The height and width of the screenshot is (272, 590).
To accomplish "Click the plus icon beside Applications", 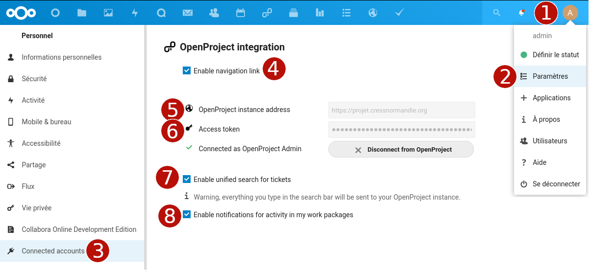I will pos(523,98).
